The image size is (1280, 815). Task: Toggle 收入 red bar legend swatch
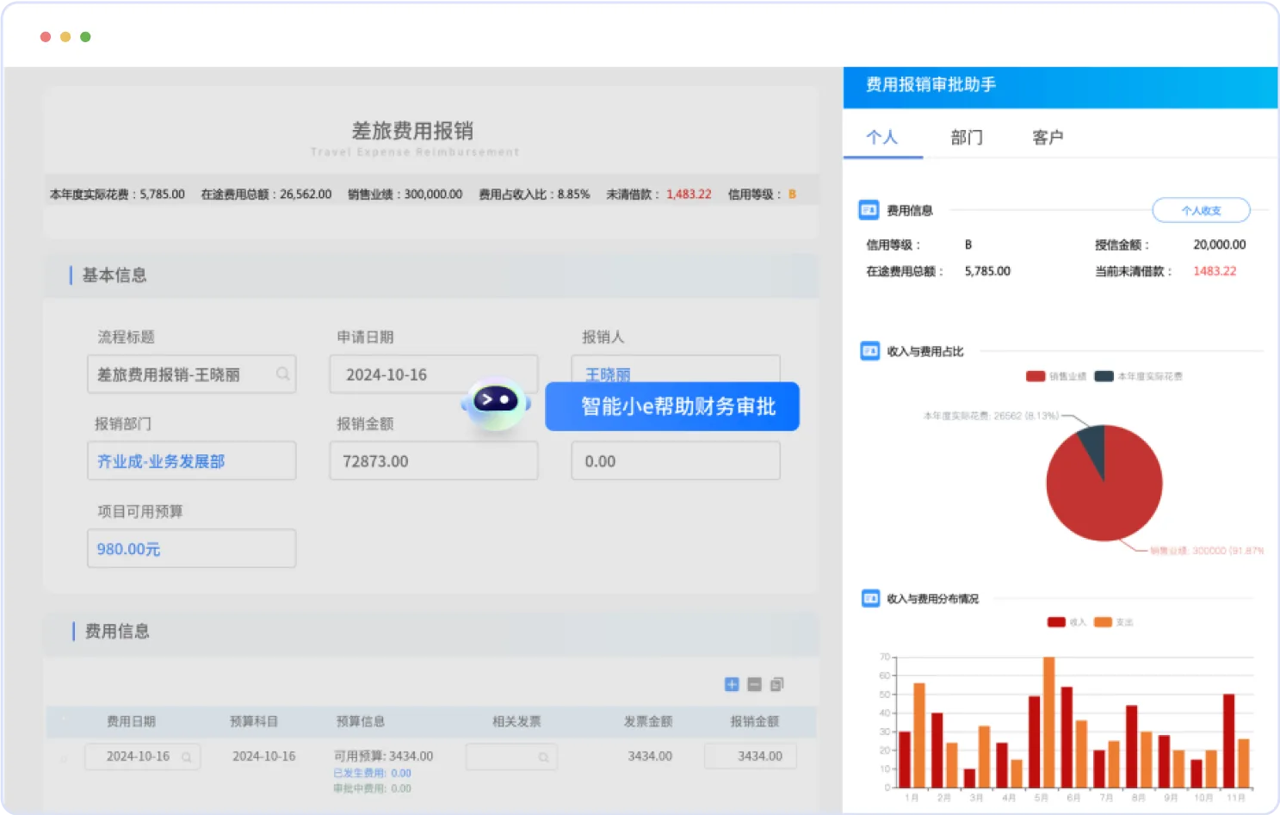[x=1056, y=621]
